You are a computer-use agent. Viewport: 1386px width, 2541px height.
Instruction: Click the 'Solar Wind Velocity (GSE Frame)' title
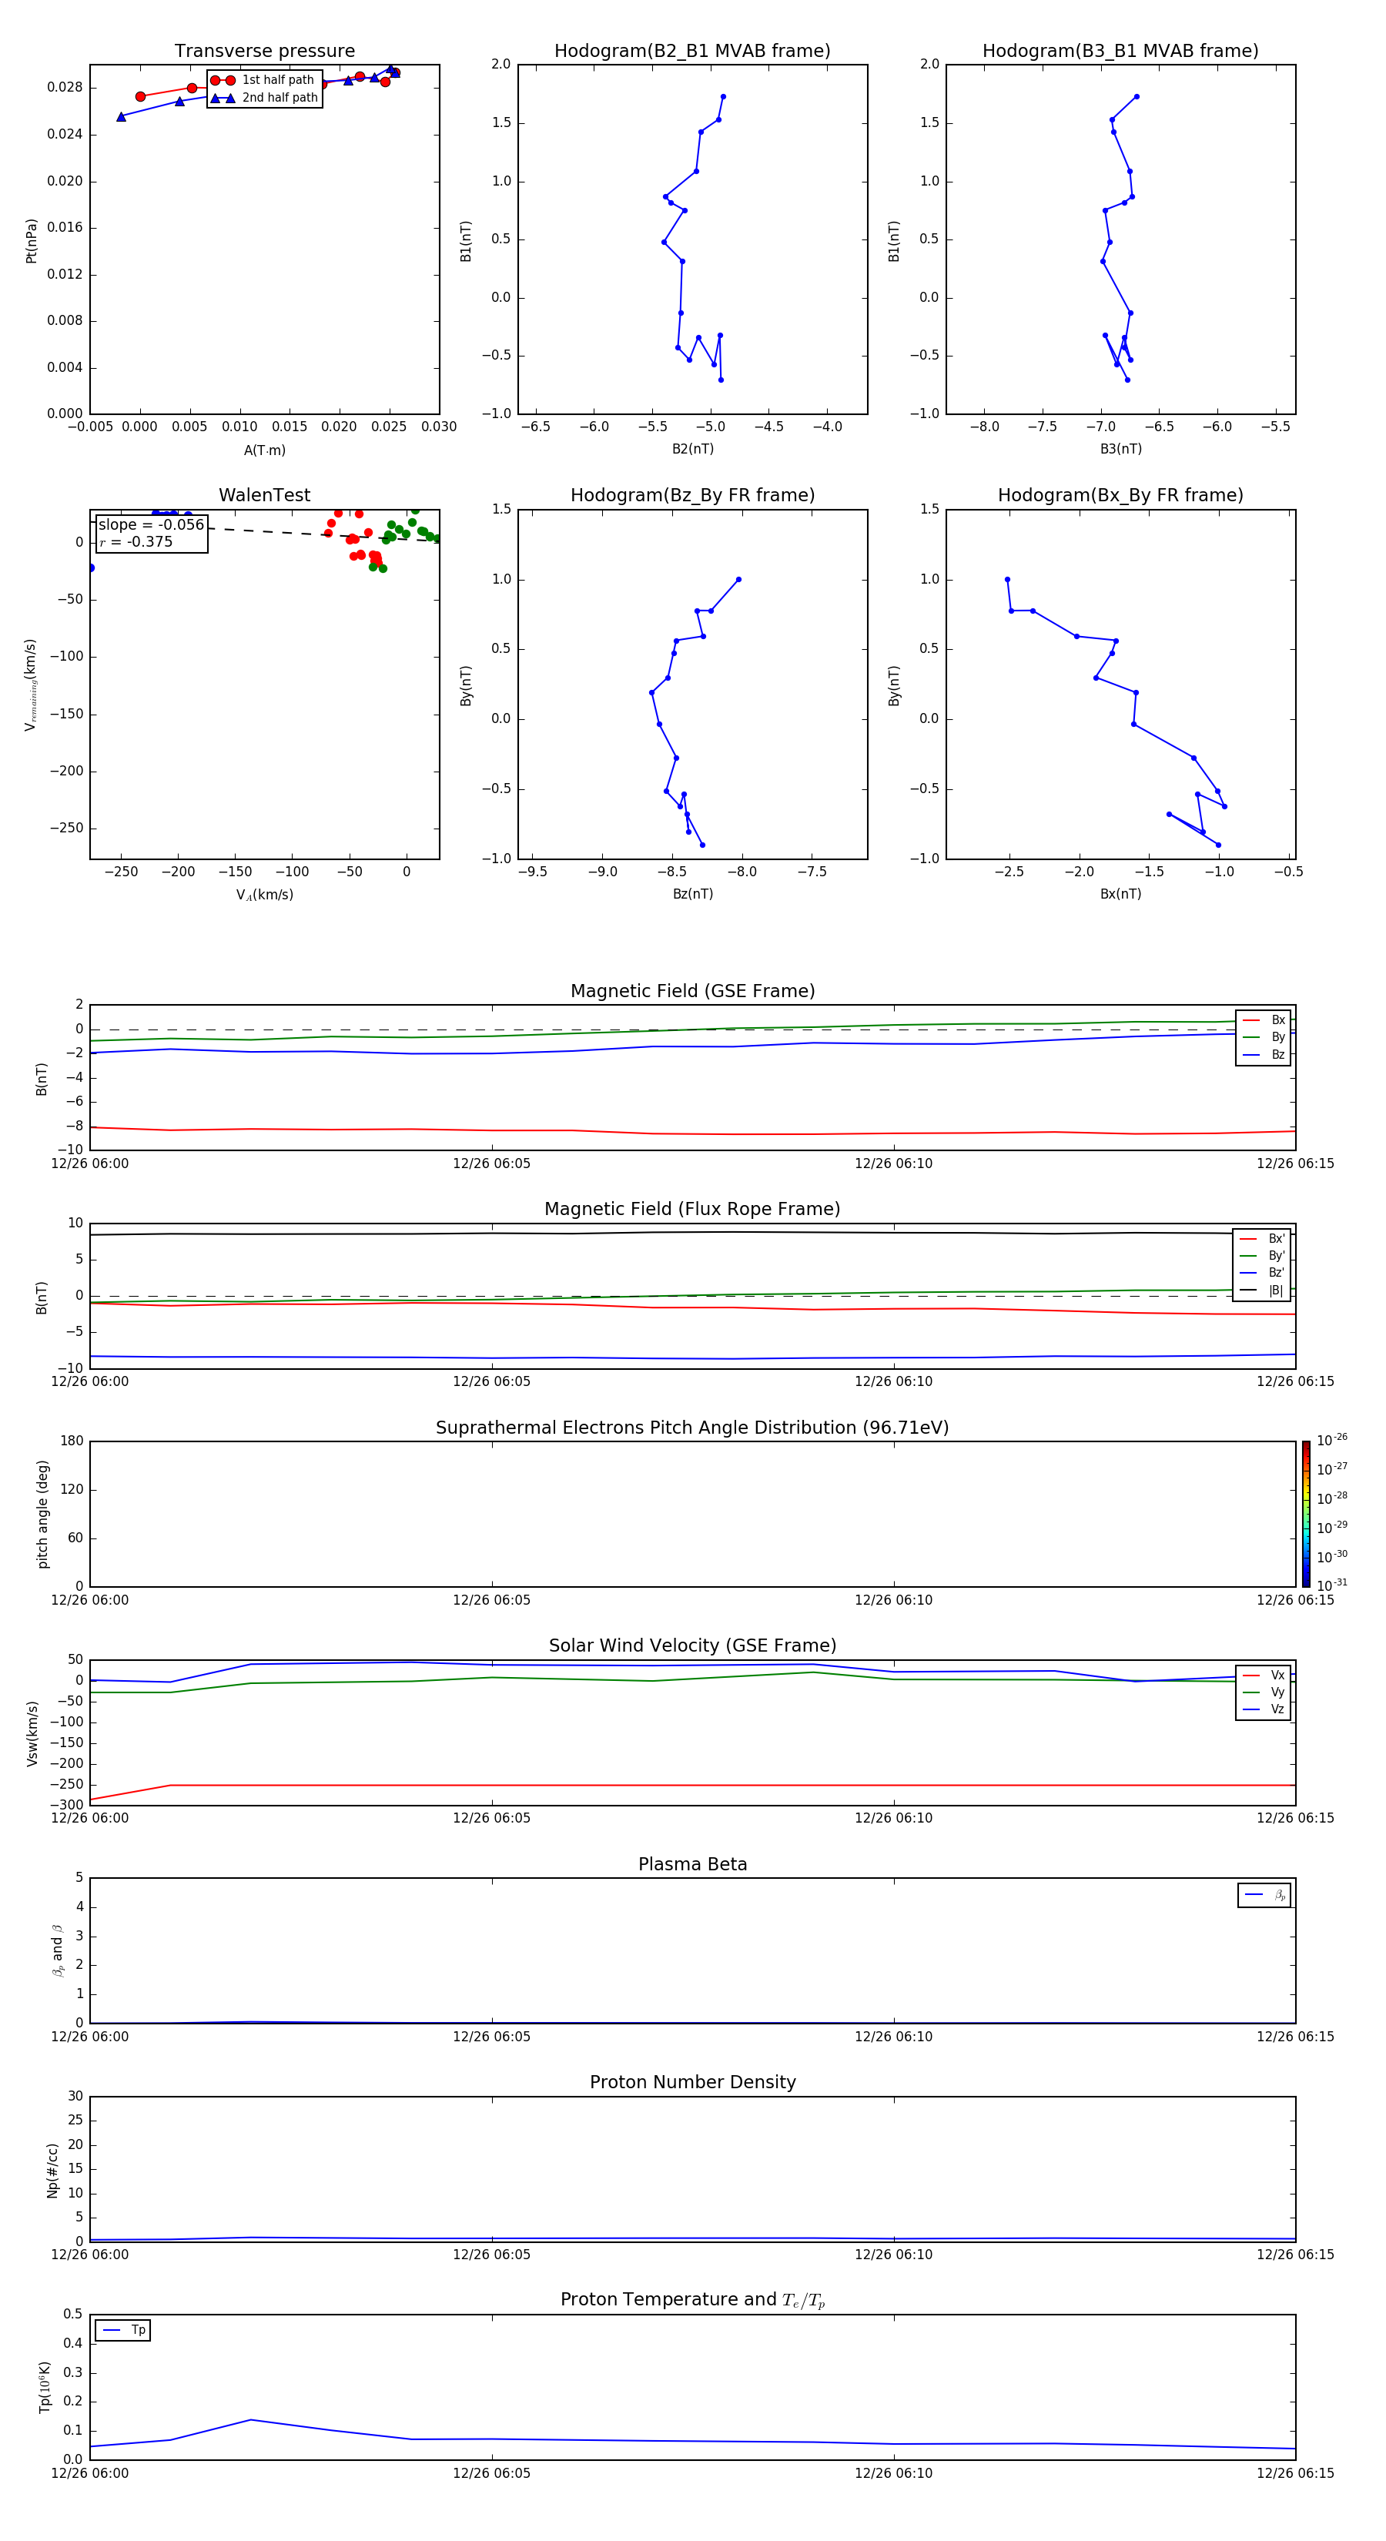tap(692, 1646)
